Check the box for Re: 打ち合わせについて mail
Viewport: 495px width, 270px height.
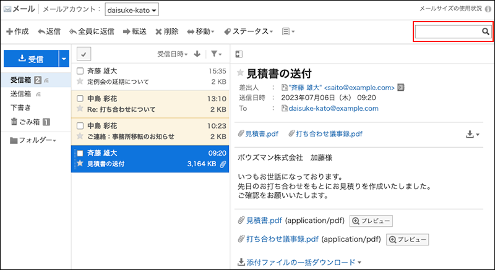pyautogui.click(x=80, y=99)
